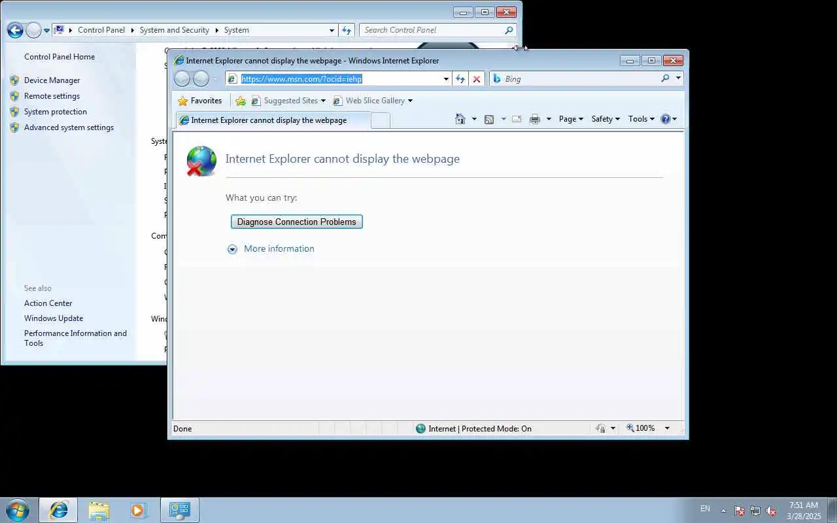Click the Control Panel taskbar icon

tap(179, 510)
